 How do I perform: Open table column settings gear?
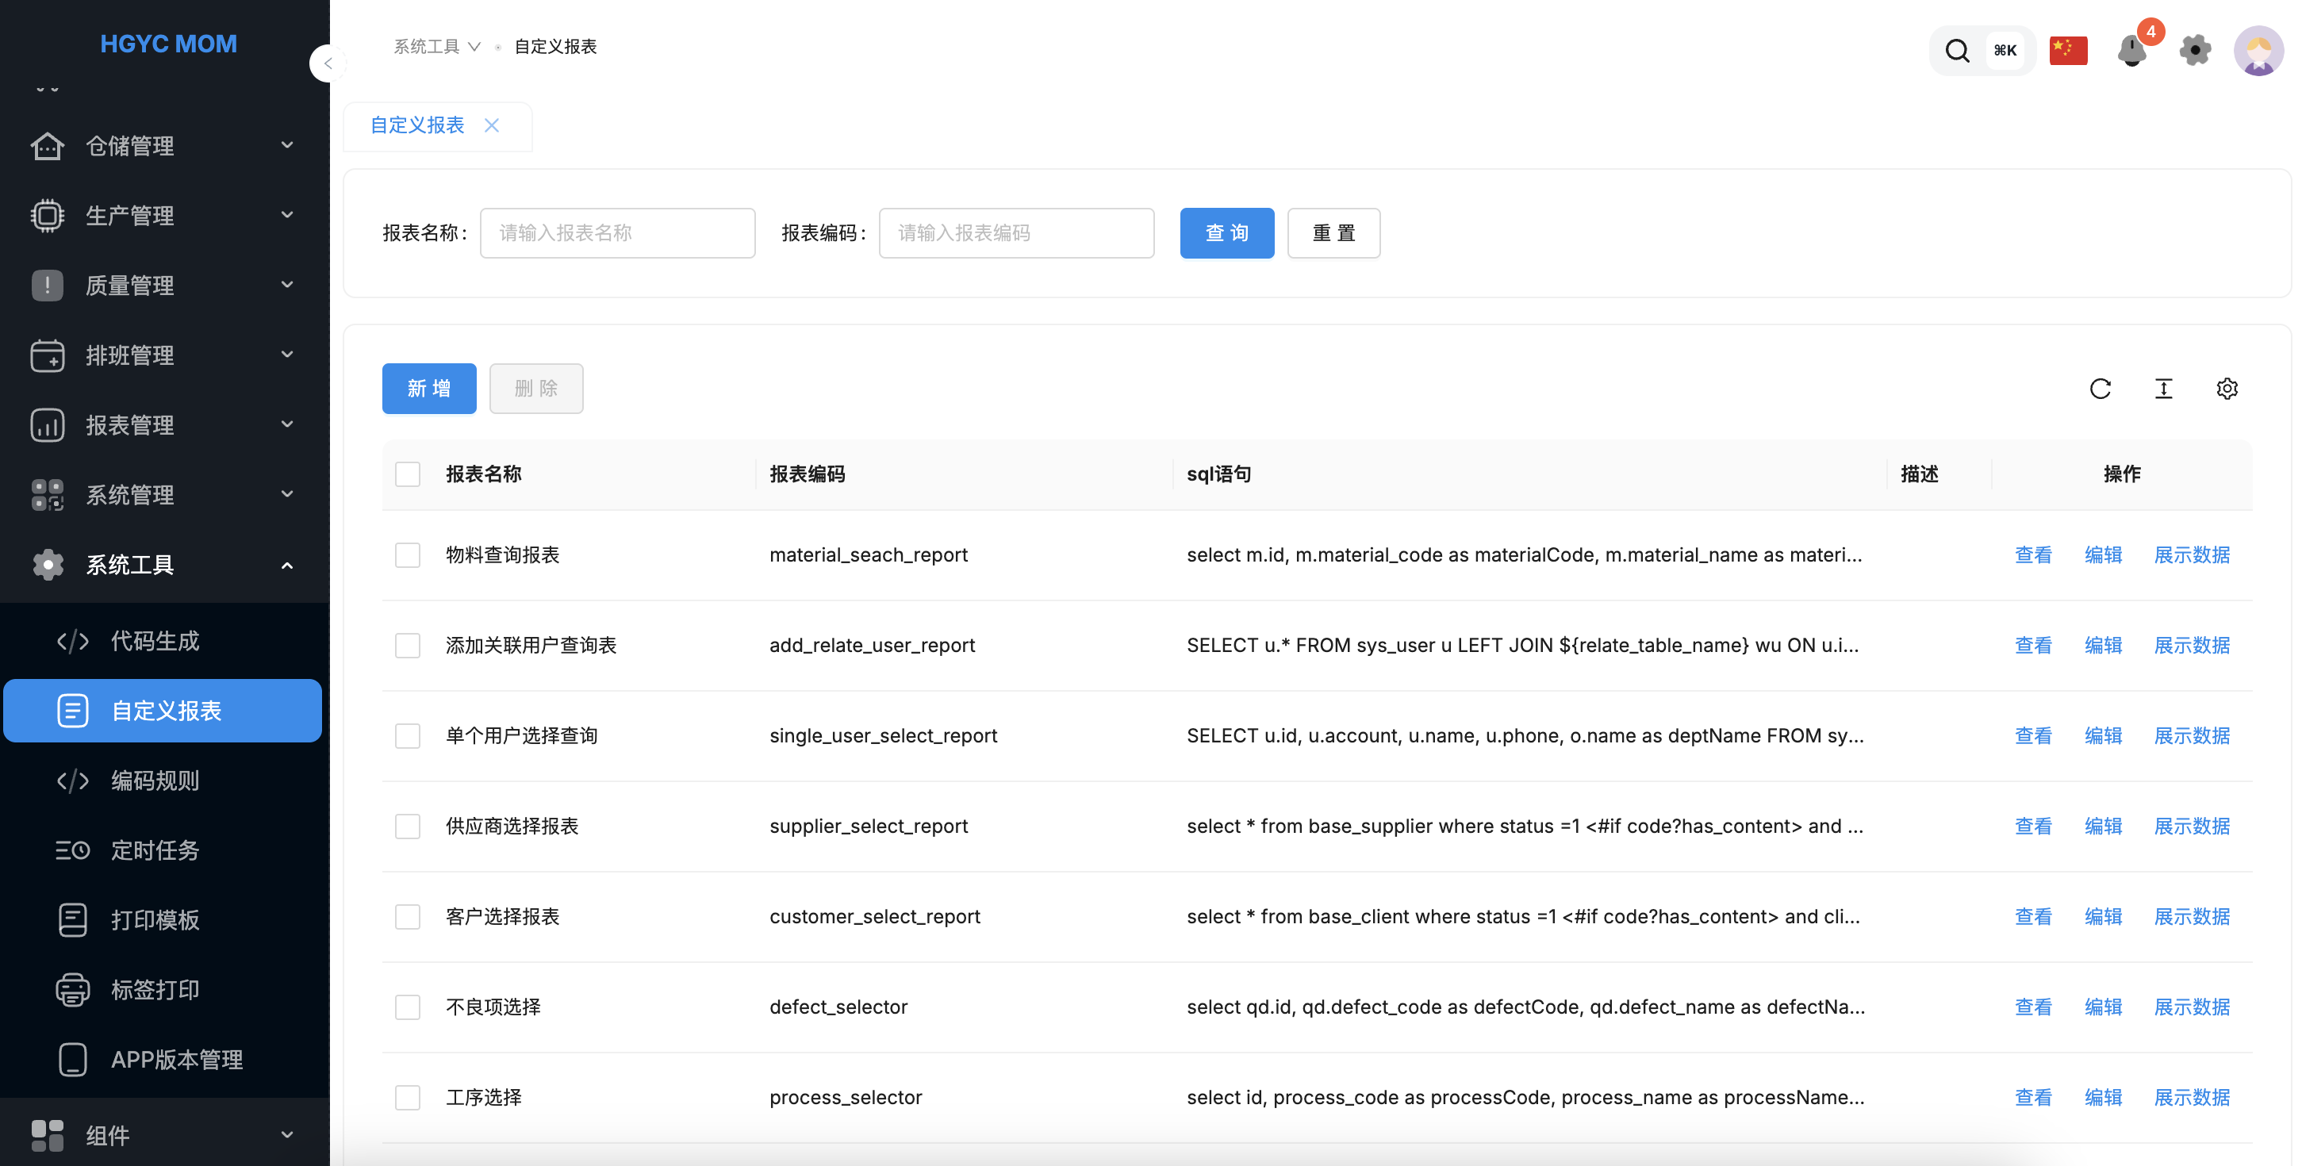pyautogui.click(x=2227, y=389)
